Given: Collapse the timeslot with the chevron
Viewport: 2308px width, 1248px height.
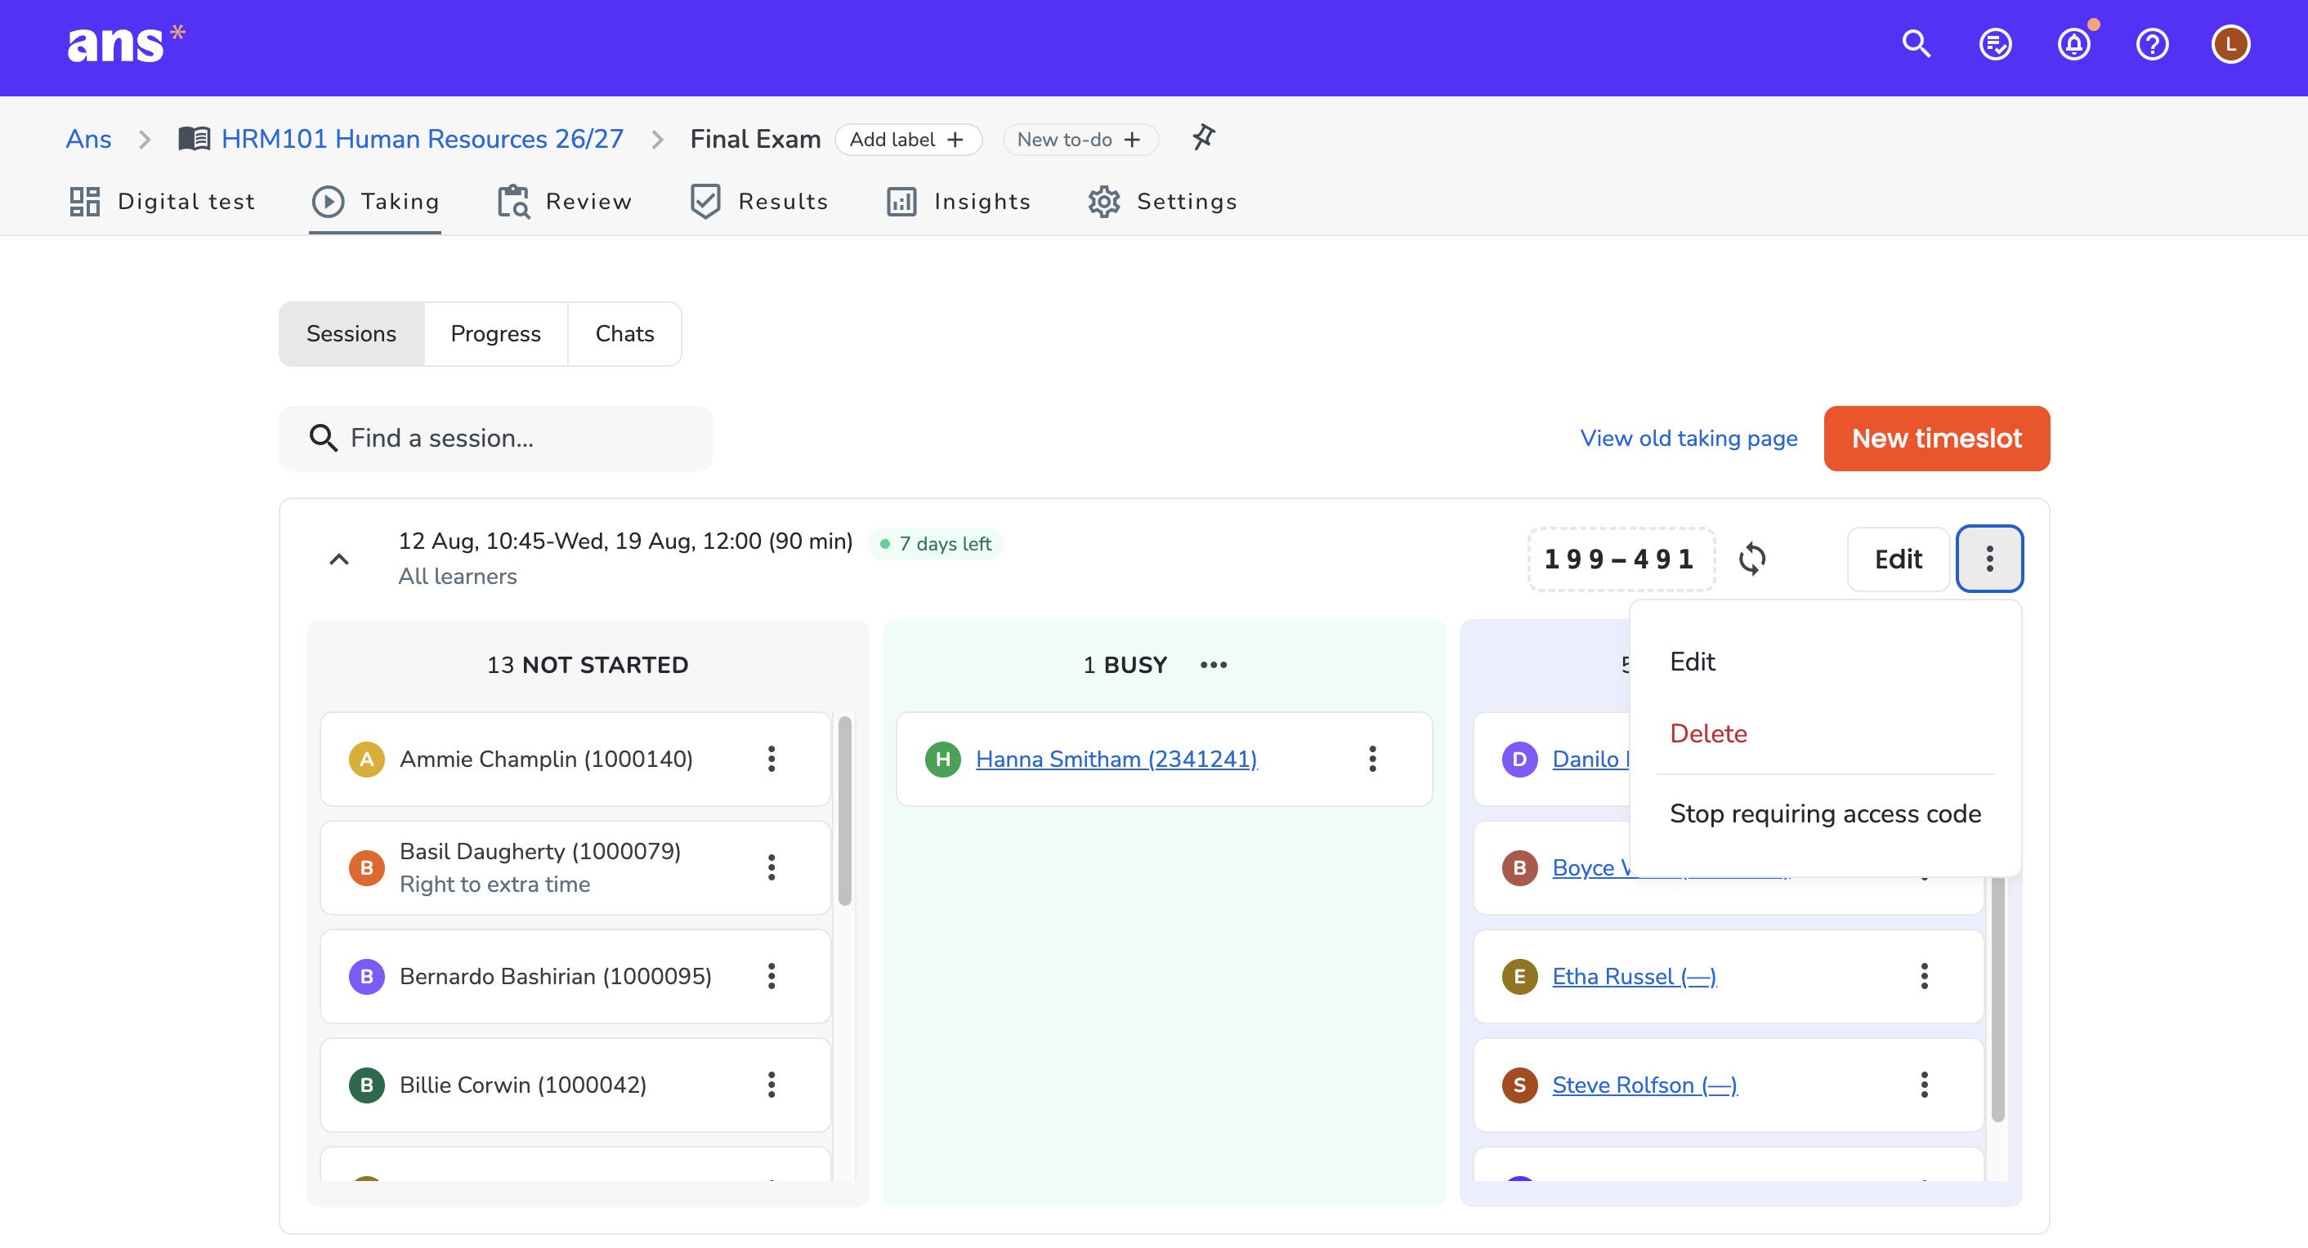Looking at the screenshot, I should (338, 559).
